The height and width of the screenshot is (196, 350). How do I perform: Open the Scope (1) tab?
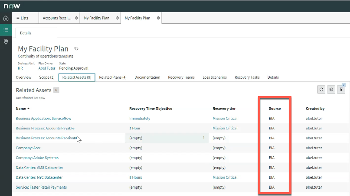click(x=47, y=77)
